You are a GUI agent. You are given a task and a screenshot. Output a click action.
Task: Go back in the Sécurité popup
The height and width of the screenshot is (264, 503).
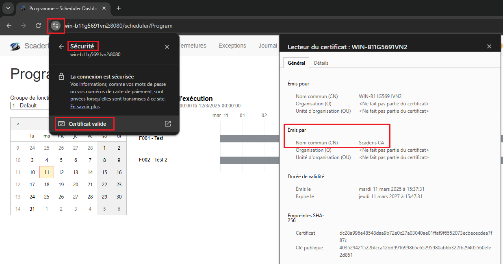click(61, 47)
